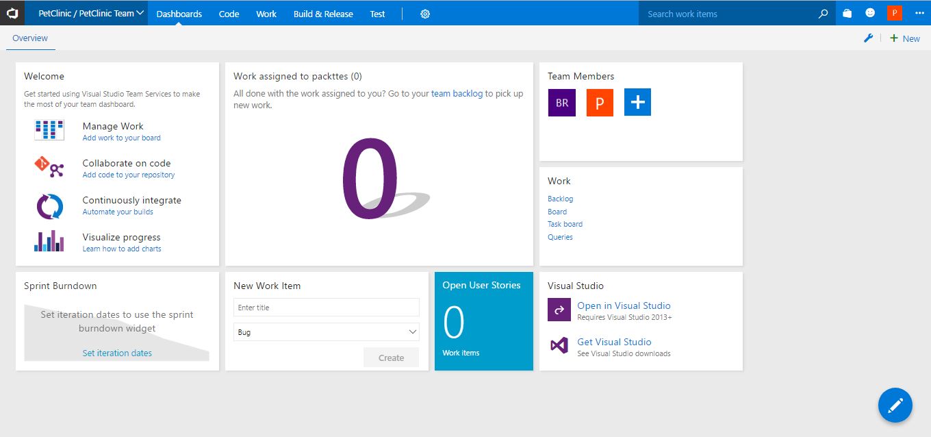Image resolution: width=931 pixels, height=437 pixels.
Task: Click the Work assigned to packttes title
Action: tap(298, 76)
